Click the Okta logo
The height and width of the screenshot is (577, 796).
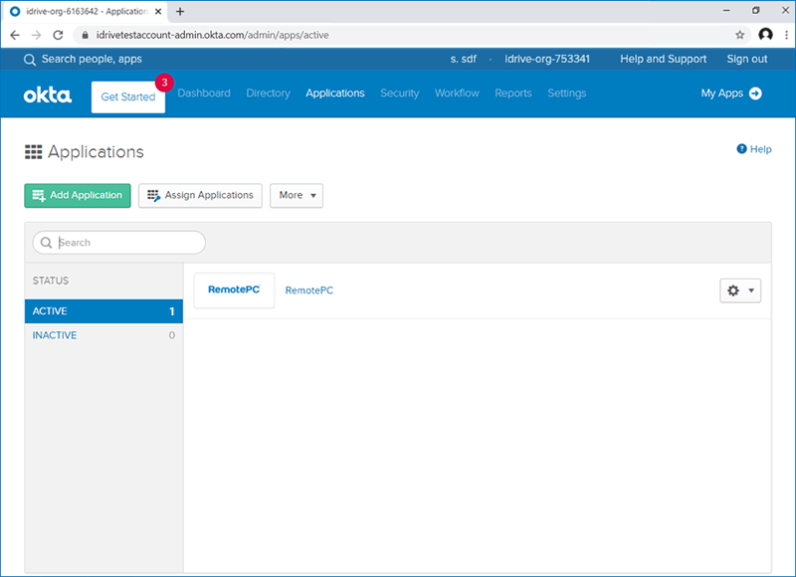point(47,95)
